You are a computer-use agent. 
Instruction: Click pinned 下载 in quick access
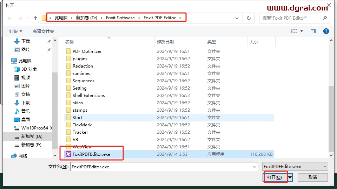coord(26,41)
